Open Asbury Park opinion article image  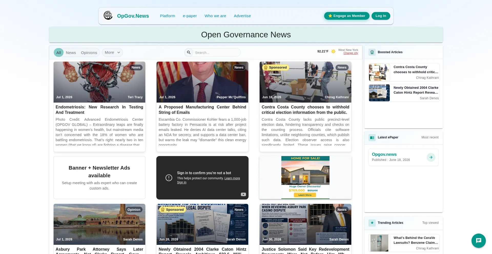tap(99, 224)
